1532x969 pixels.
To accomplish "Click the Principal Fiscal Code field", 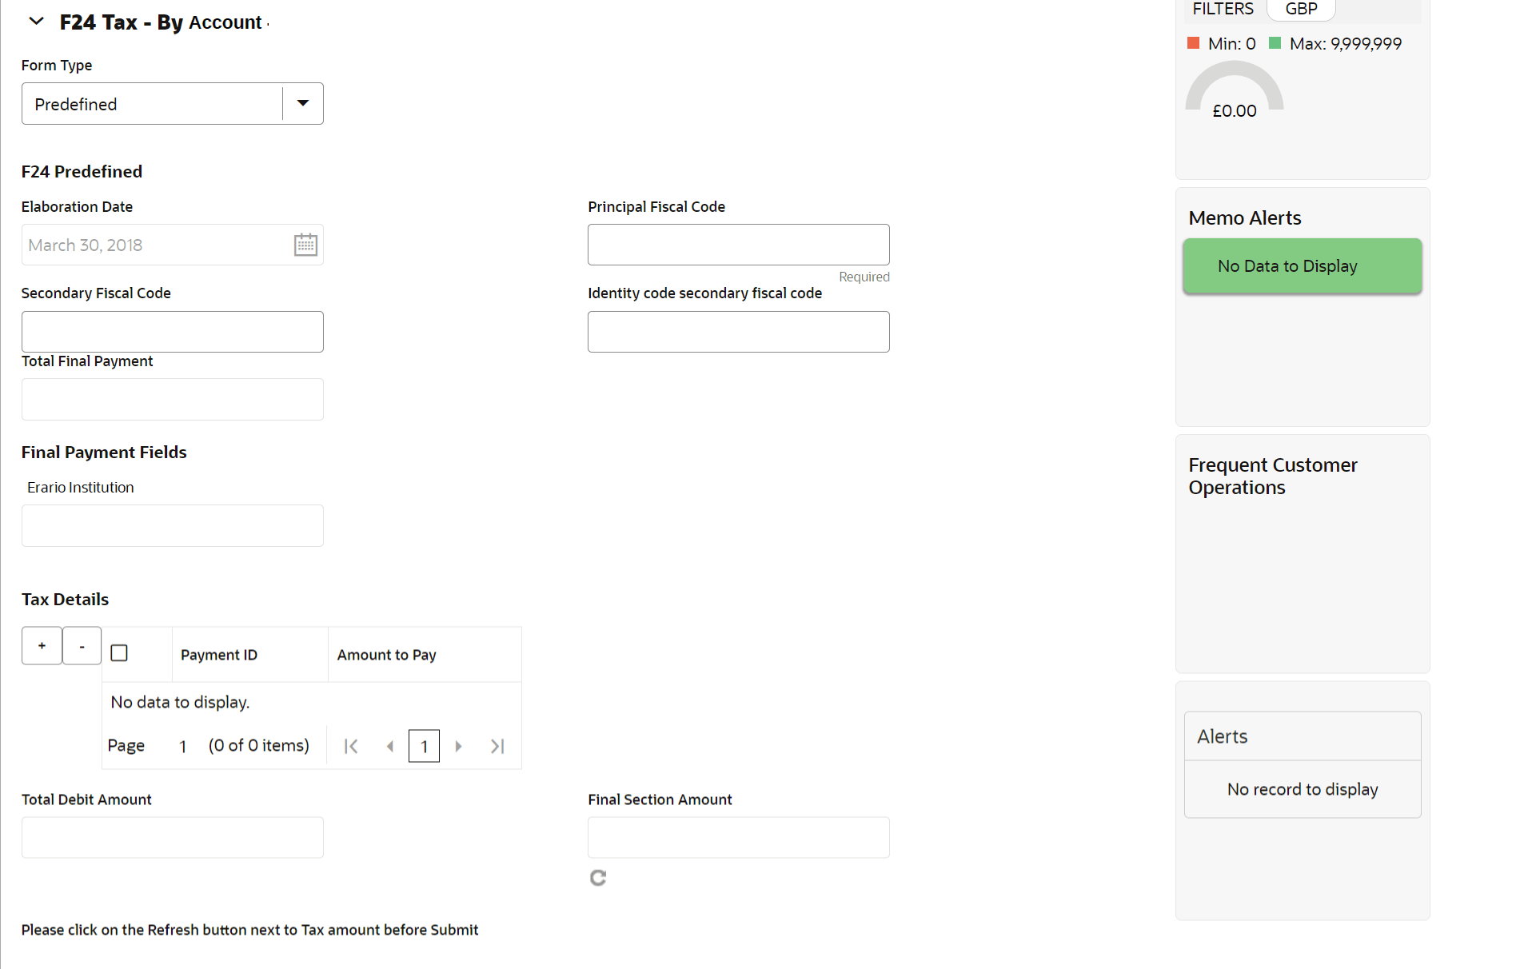I will coord(738,245).
